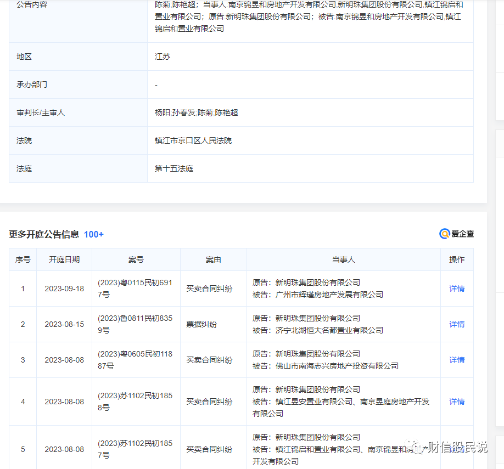The height and width of the screenshot is (469, 504).
Task: Click the region value 江苏
Action: click(163, 56)
